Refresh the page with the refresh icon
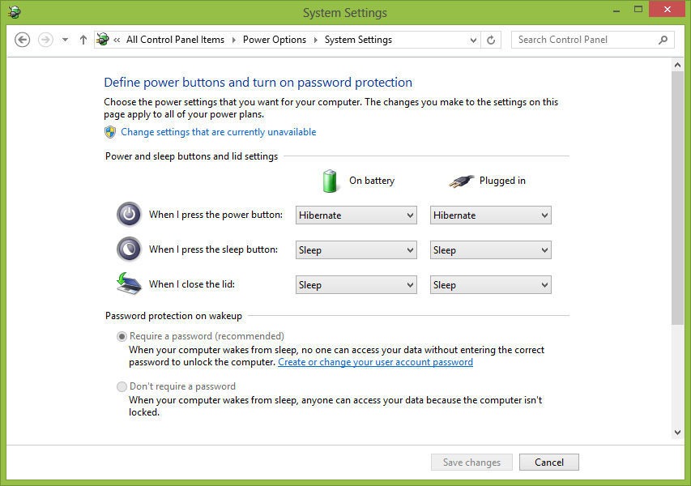Image resolution: width=691 pixels, height=486 pixels. coord(491,40)
